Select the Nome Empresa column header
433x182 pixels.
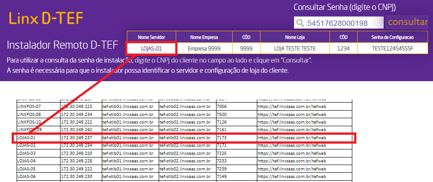point(204,37)
